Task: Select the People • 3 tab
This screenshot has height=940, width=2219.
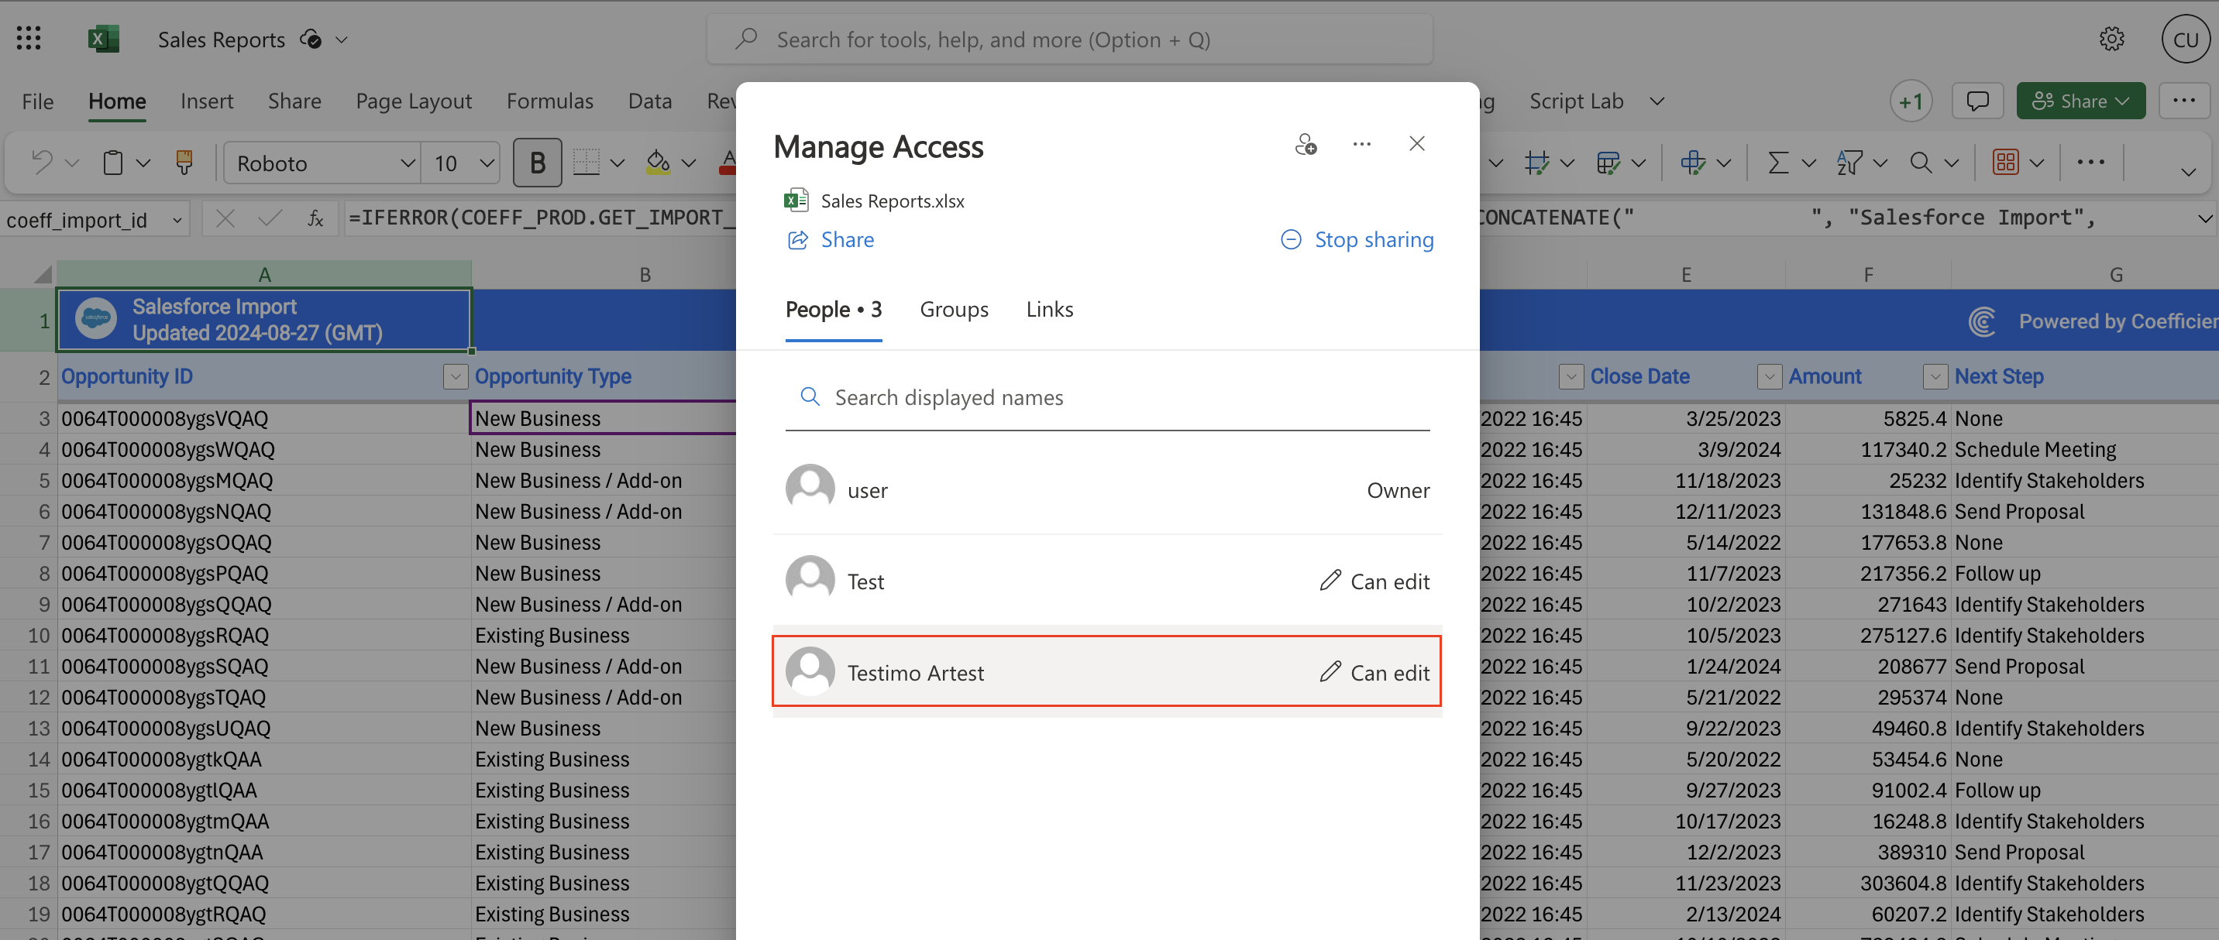Action: click(x=833, y=309)
